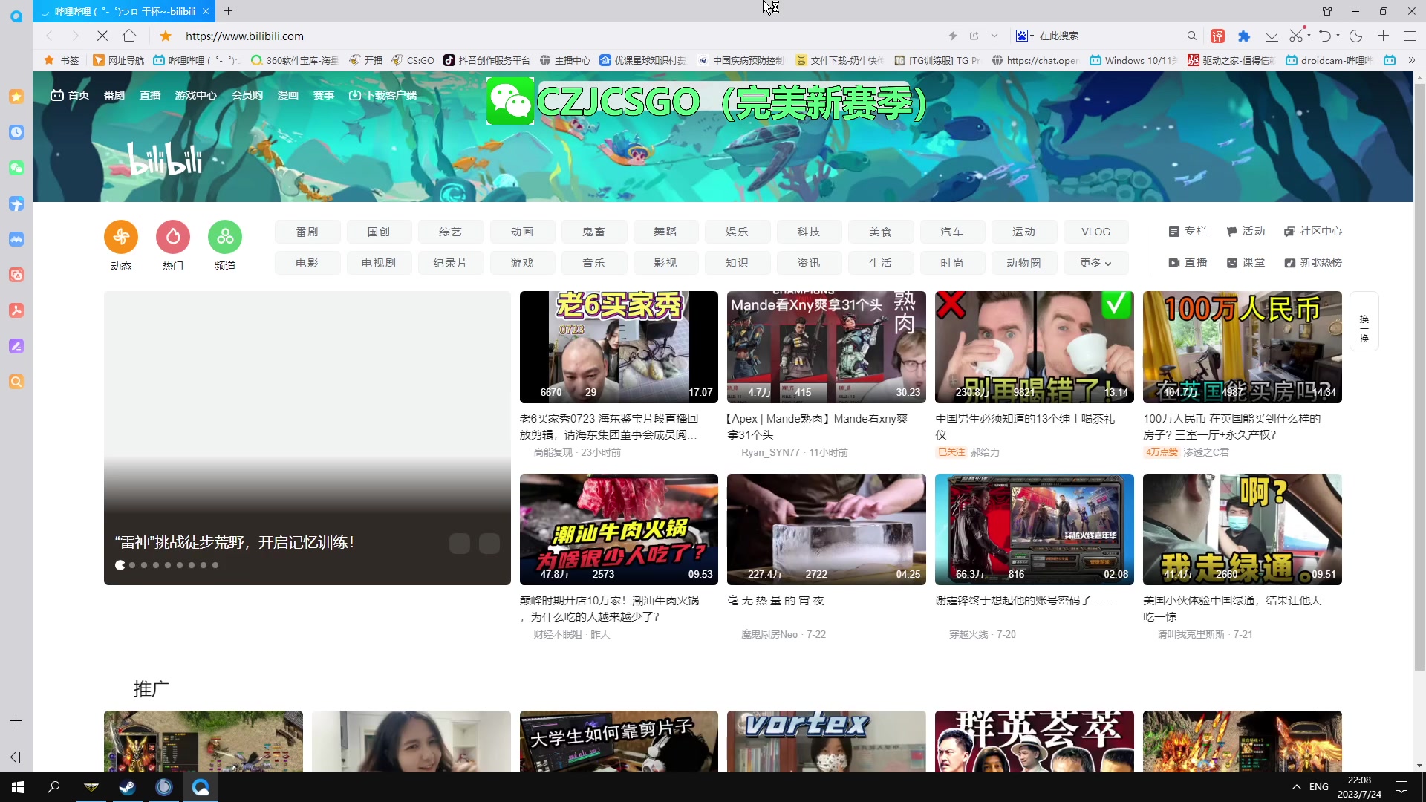
Task: Open 社区中心 community center icon
Action: pyautogui.click(x=1289, y=231)
